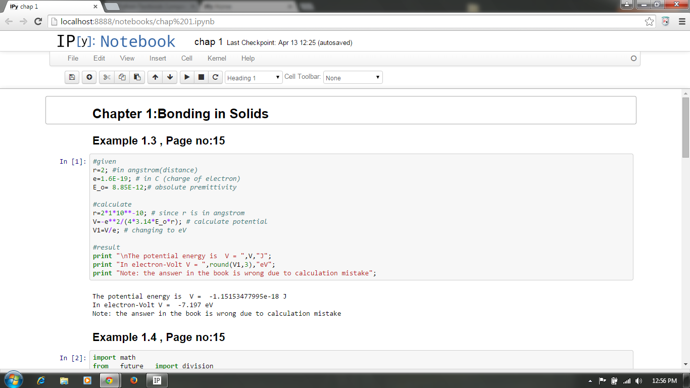
Task: Click the IPython Notebook logo
Action: coord(116,41)
